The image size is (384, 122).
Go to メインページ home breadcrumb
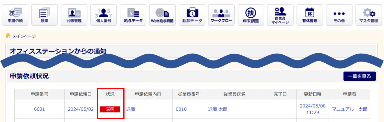(x=24, y=36)
